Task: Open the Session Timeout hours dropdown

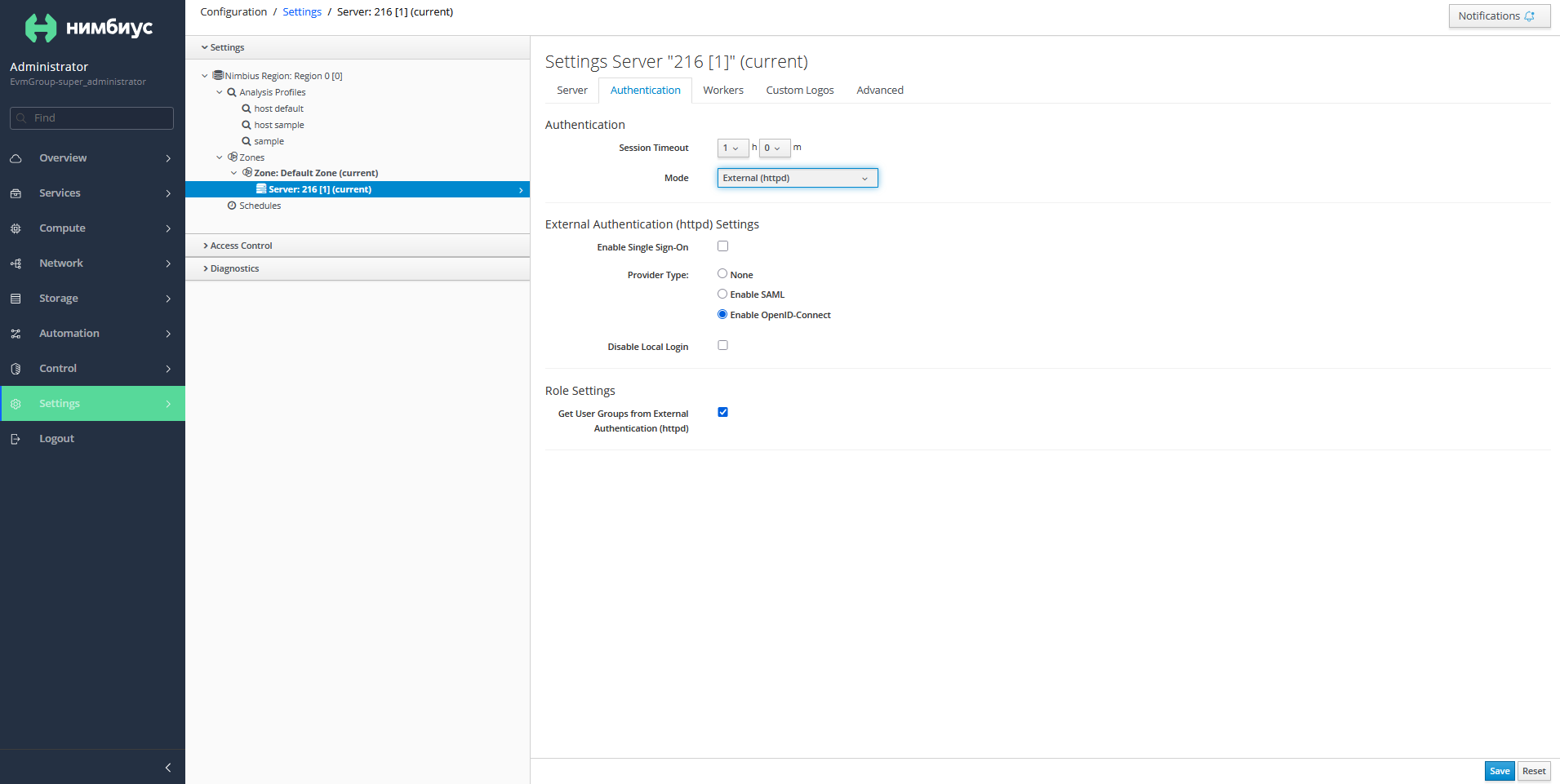Action: tap(733, 148)
